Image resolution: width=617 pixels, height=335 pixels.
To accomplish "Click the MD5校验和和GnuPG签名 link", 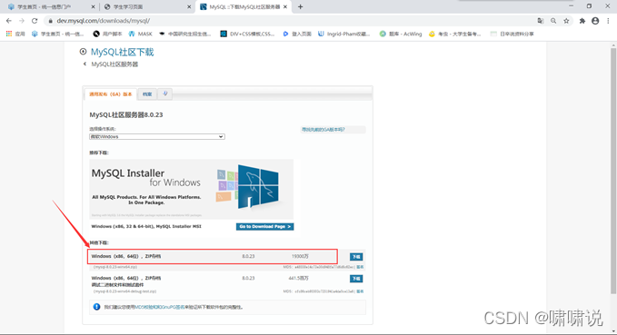I will 160,307.
